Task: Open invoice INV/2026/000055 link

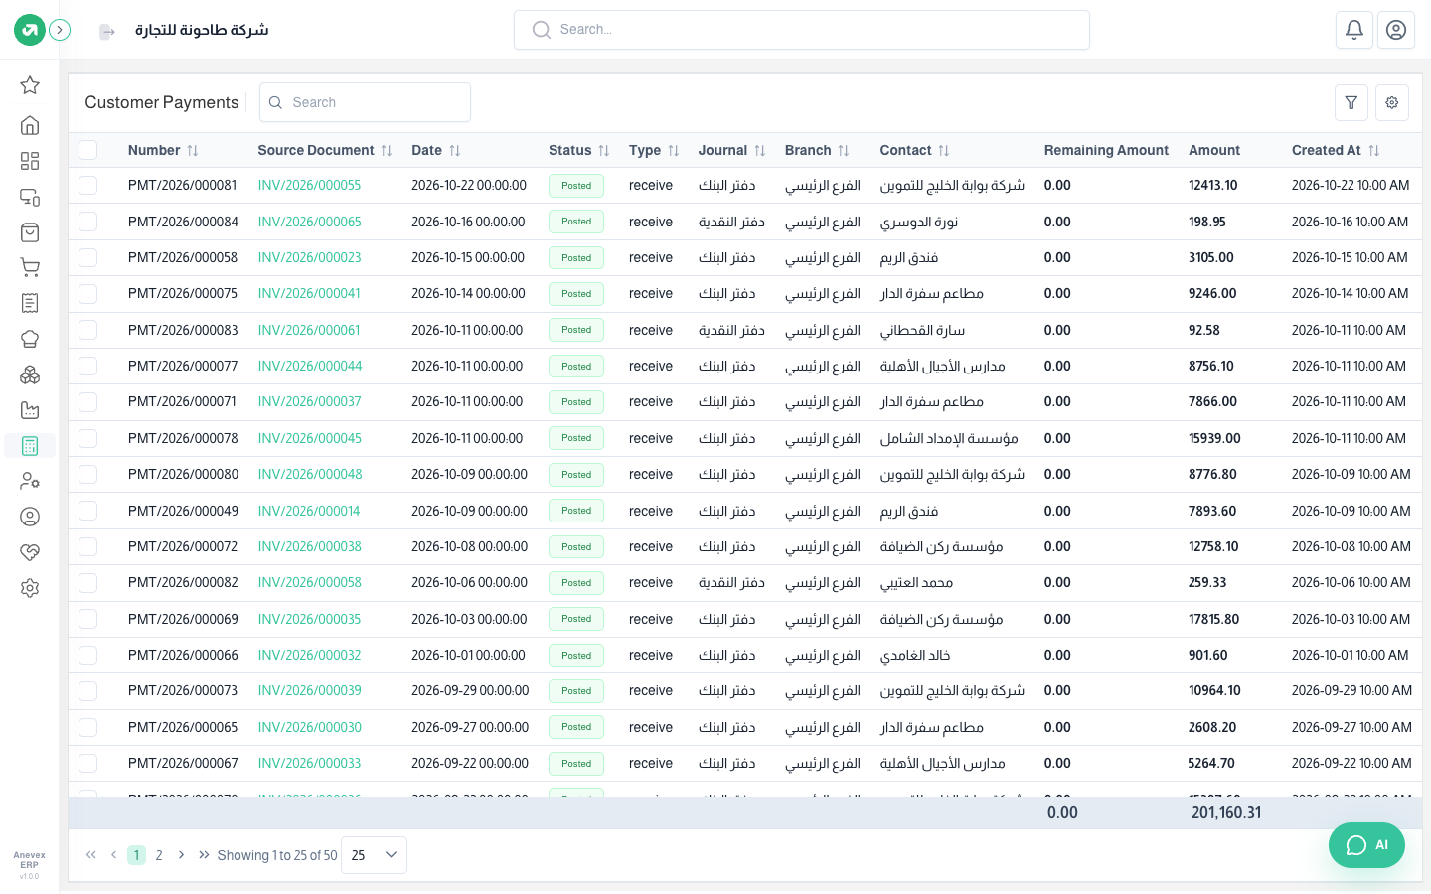Action: coord(309,186)
